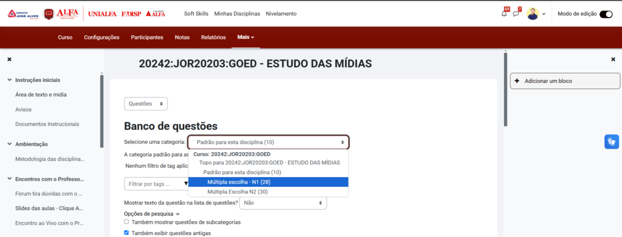Image resolution: width=622 pixels, height=237 pixels.
Task: Open the Nivelamento menu
Action: pyautogui.click(x=281, y=13)
